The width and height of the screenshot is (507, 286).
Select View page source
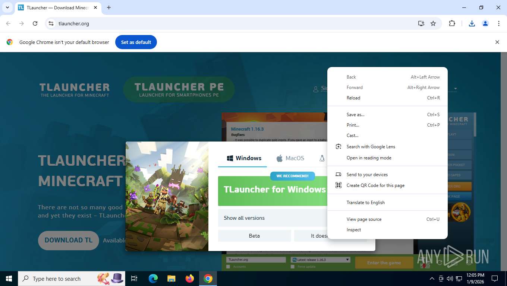pos(388,219)
